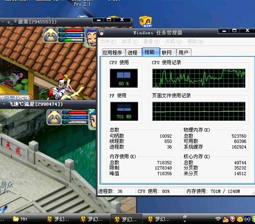Switch to the 进程 tab
255x224 pixels.
(133, 52)
